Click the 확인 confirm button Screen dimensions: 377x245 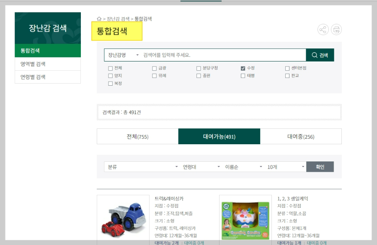320,166
